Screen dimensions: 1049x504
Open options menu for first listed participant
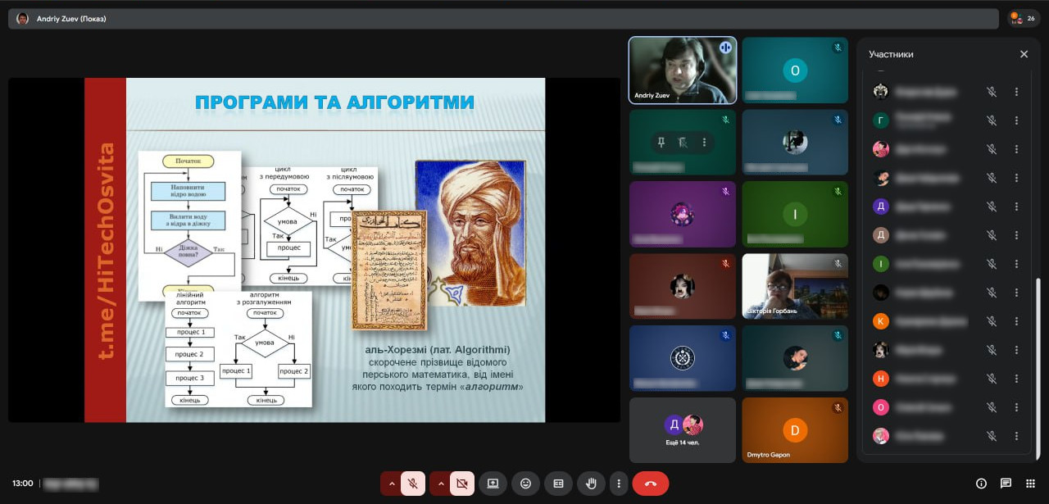(1016, 92)
